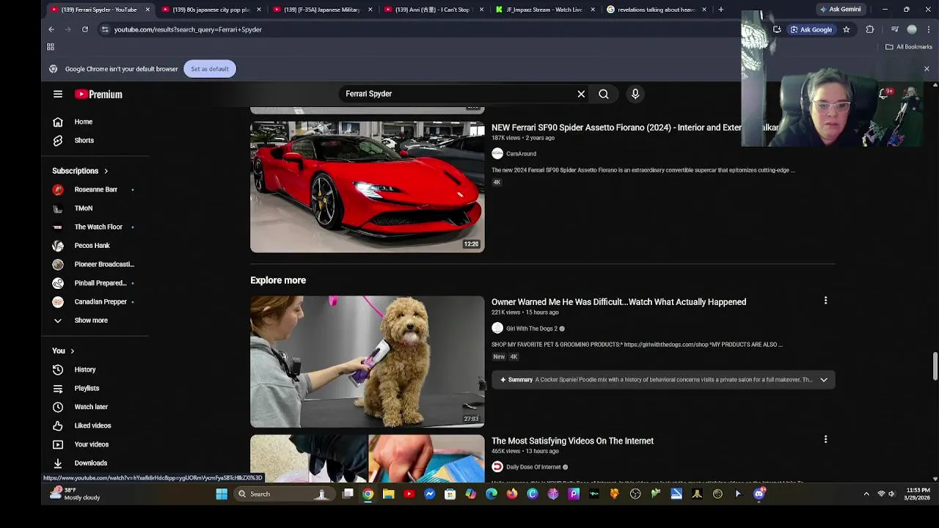Click the Chrome address bar URL
Screen dimensions: 939x528
tap(188, 29)
